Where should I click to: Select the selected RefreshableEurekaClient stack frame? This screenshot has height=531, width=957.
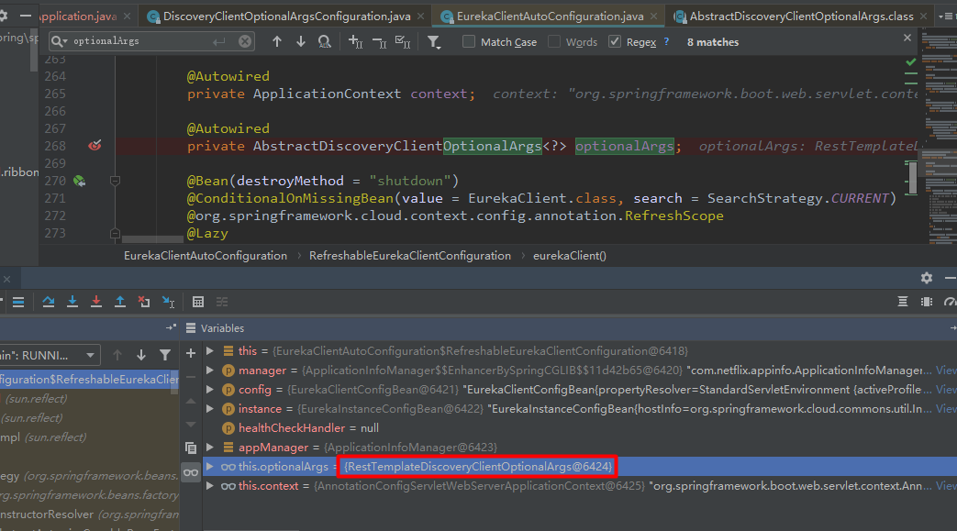coord(89,379)
